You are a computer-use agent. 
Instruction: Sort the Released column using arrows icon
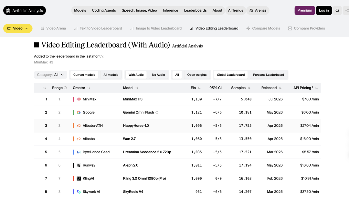(x=280, y=88)
